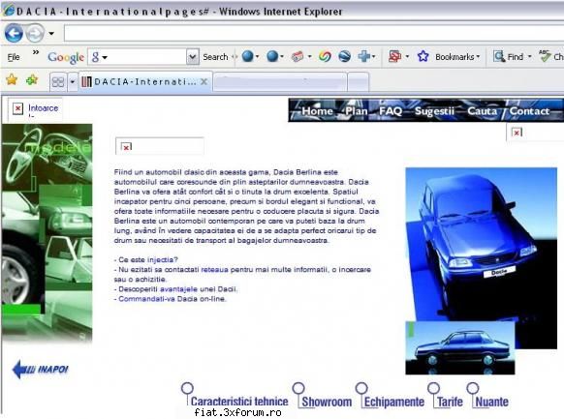
Task: Open Caracteristici tehnice section
Action: coord(239,401)
